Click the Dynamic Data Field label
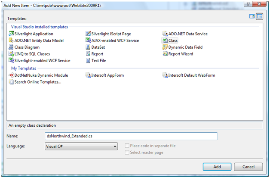The image size is (270, 178). (x=185, y=47)
